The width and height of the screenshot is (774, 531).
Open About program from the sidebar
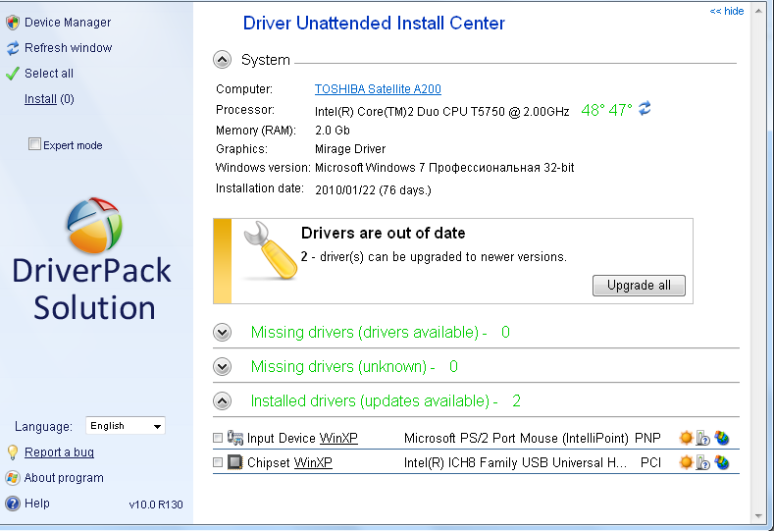[x=64, y=478]
